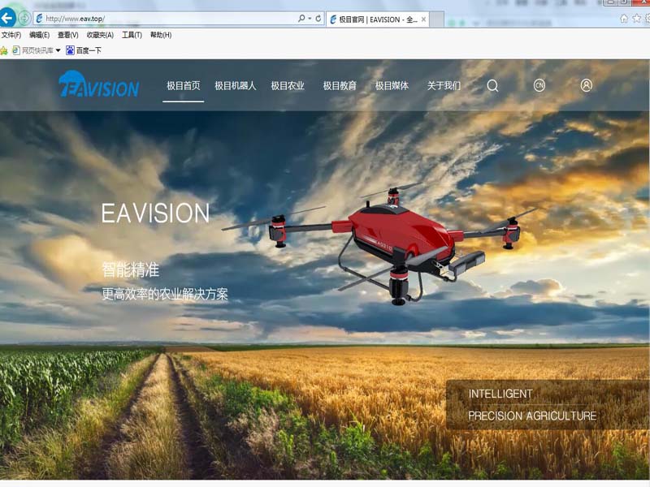650x487 pixels.
Task: Click the INTELLIGENT caption text
Action: (500, 394)
